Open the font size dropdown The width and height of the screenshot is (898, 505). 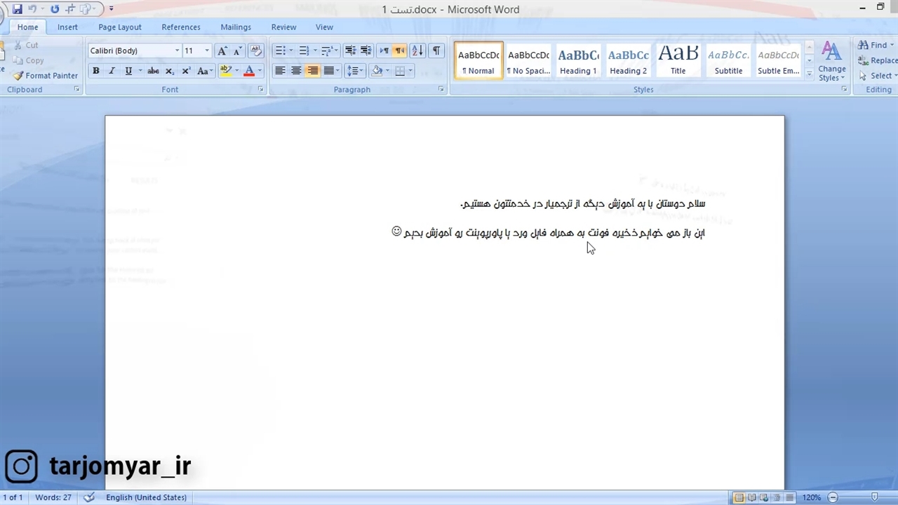pos(206,50)
